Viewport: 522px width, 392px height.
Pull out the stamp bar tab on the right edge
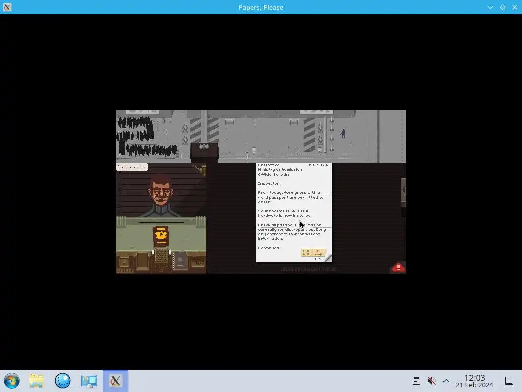[x=404, y=190]
